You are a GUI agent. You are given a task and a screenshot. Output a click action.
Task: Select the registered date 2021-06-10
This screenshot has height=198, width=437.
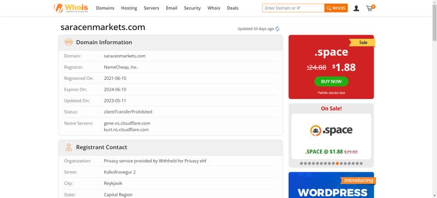point(115,78)
